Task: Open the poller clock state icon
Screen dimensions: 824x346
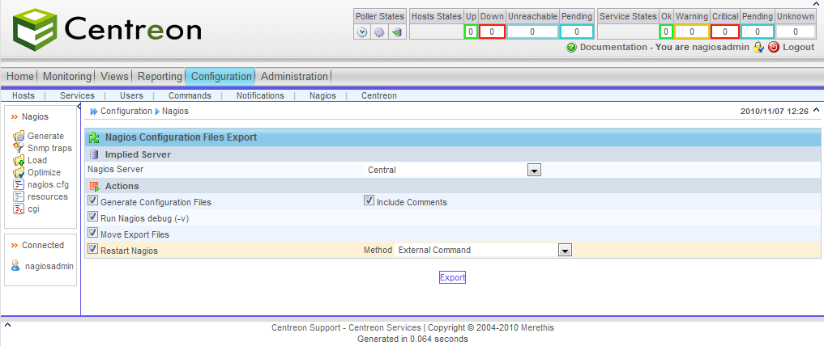Action: point(362,32)
